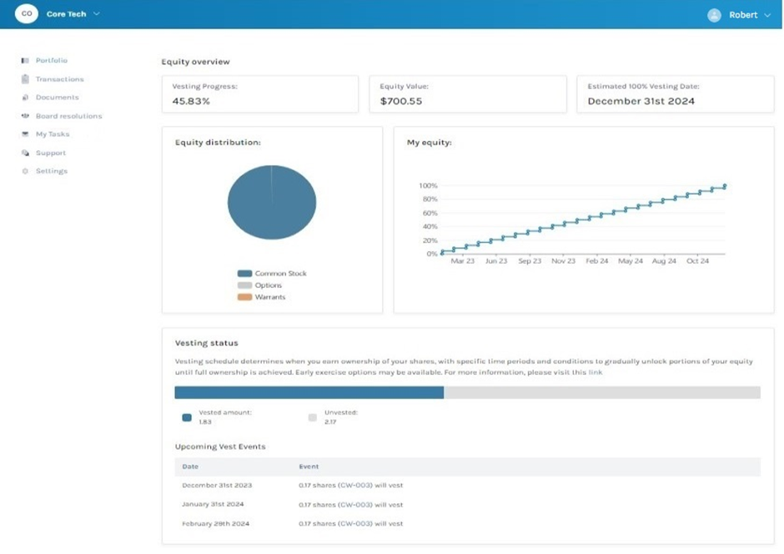
Task: Follow the vesting info 'link' hyperlink
Action: 595,372
